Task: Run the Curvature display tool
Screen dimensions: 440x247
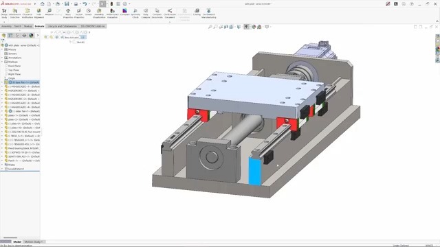Action: click(125, 12)
